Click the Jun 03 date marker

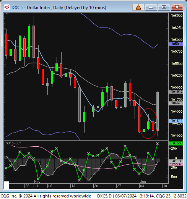point(142,186)
